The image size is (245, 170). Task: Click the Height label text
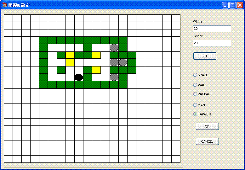198,36
